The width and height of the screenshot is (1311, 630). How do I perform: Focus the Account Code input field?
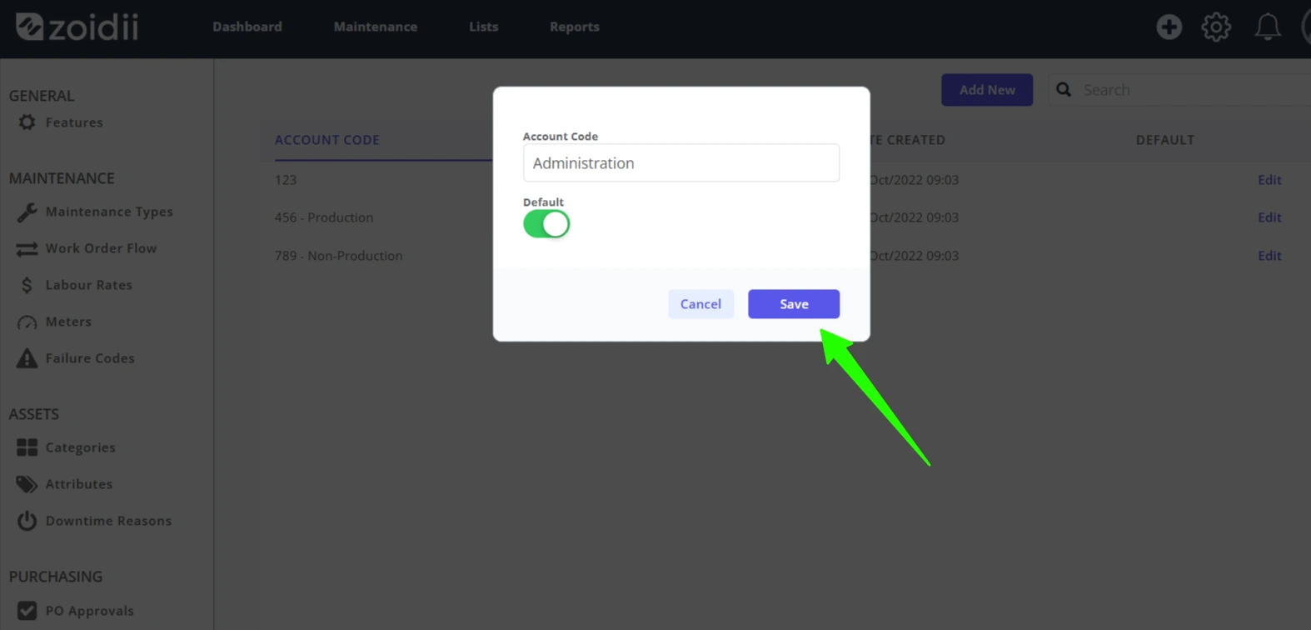coord(681,162)
